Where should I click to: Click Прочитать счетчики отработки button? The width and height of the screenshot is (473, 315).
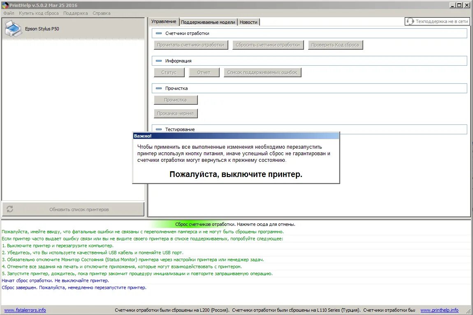[x=191, y=45]
